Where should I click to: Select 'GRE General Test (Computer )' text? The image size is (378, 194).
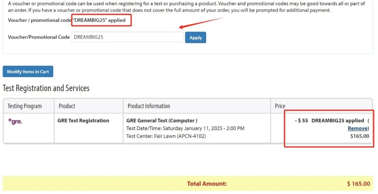point(162,121)
